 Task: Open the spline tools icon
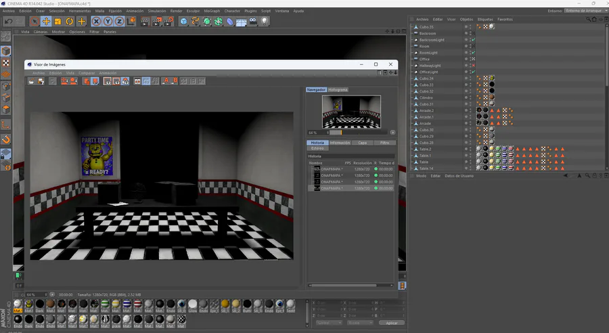pyautogui.click(x=196, y=22)
